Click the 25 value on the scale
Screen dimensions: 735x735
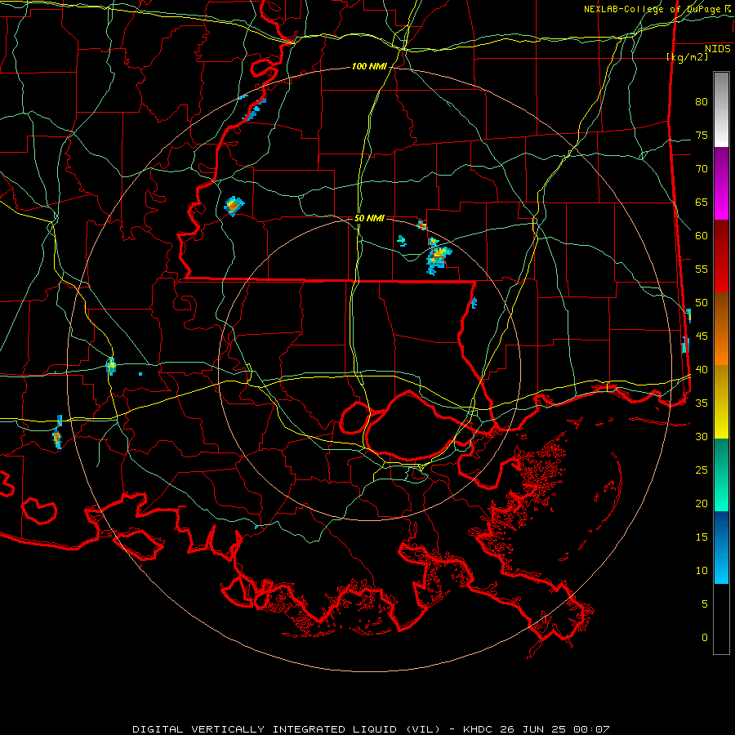(702, 470)
